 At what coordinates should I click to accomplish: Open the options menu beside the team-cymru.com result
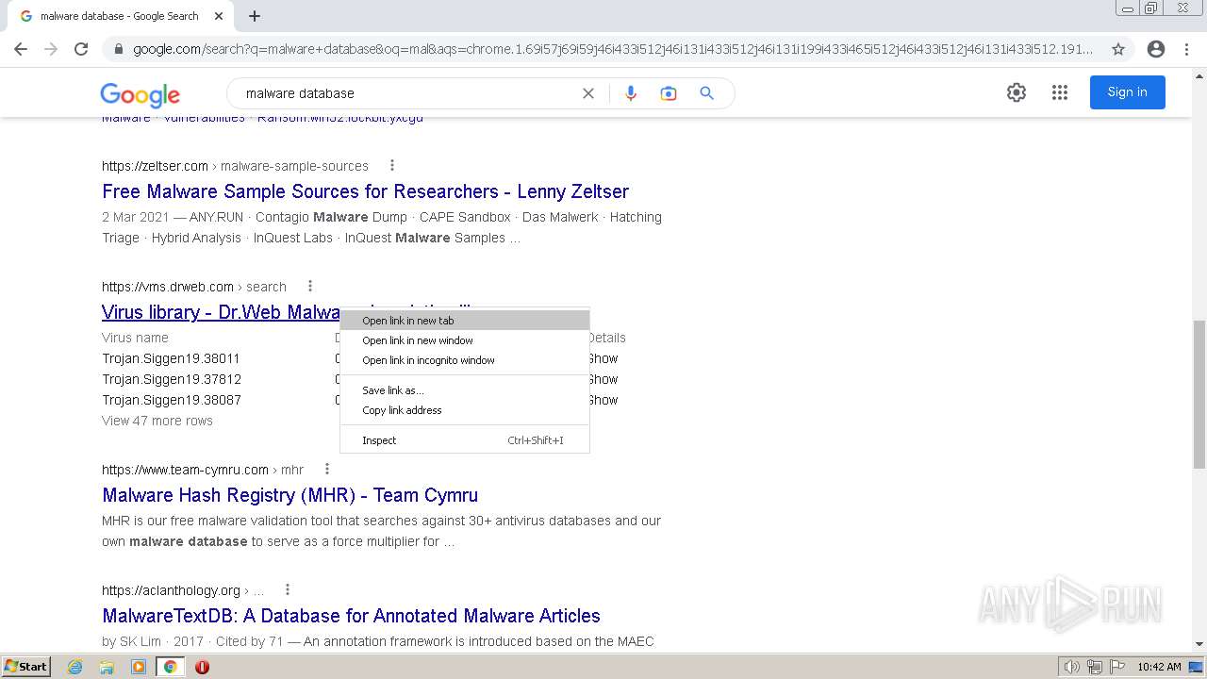pos(327,469)
